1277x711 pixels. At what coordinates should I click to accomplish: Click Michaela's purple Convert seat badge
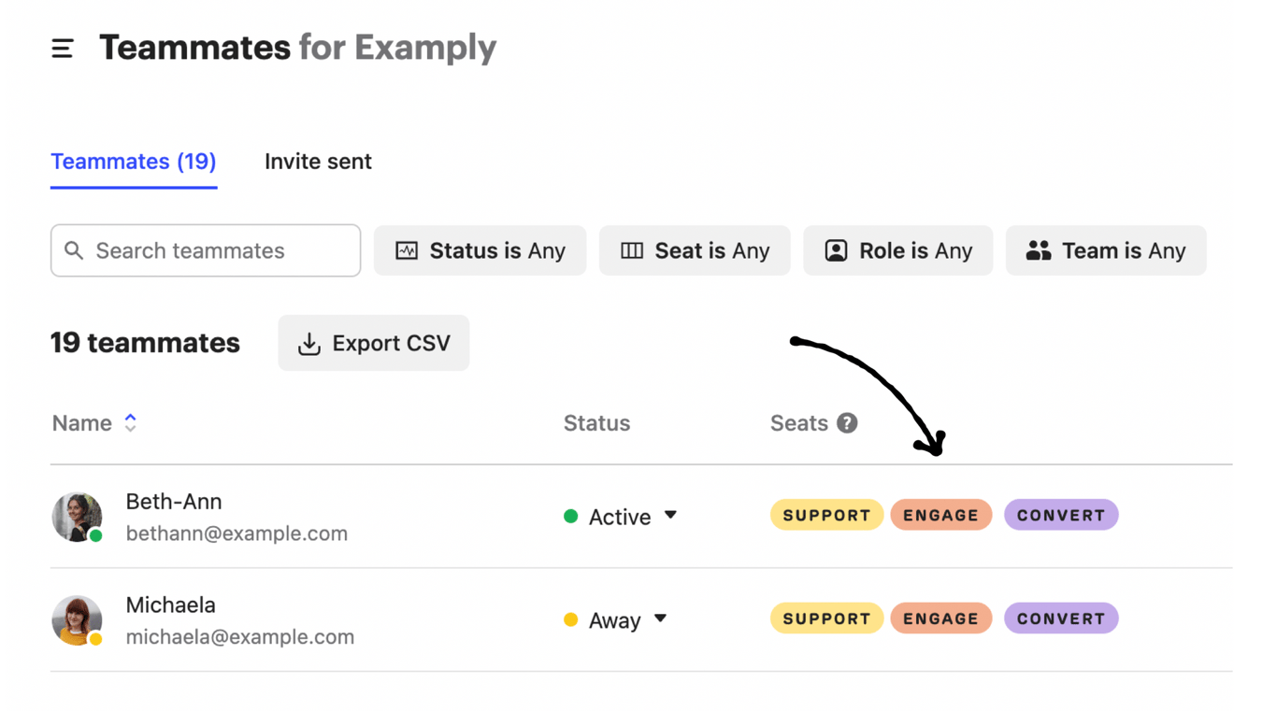pos(1061,619)
